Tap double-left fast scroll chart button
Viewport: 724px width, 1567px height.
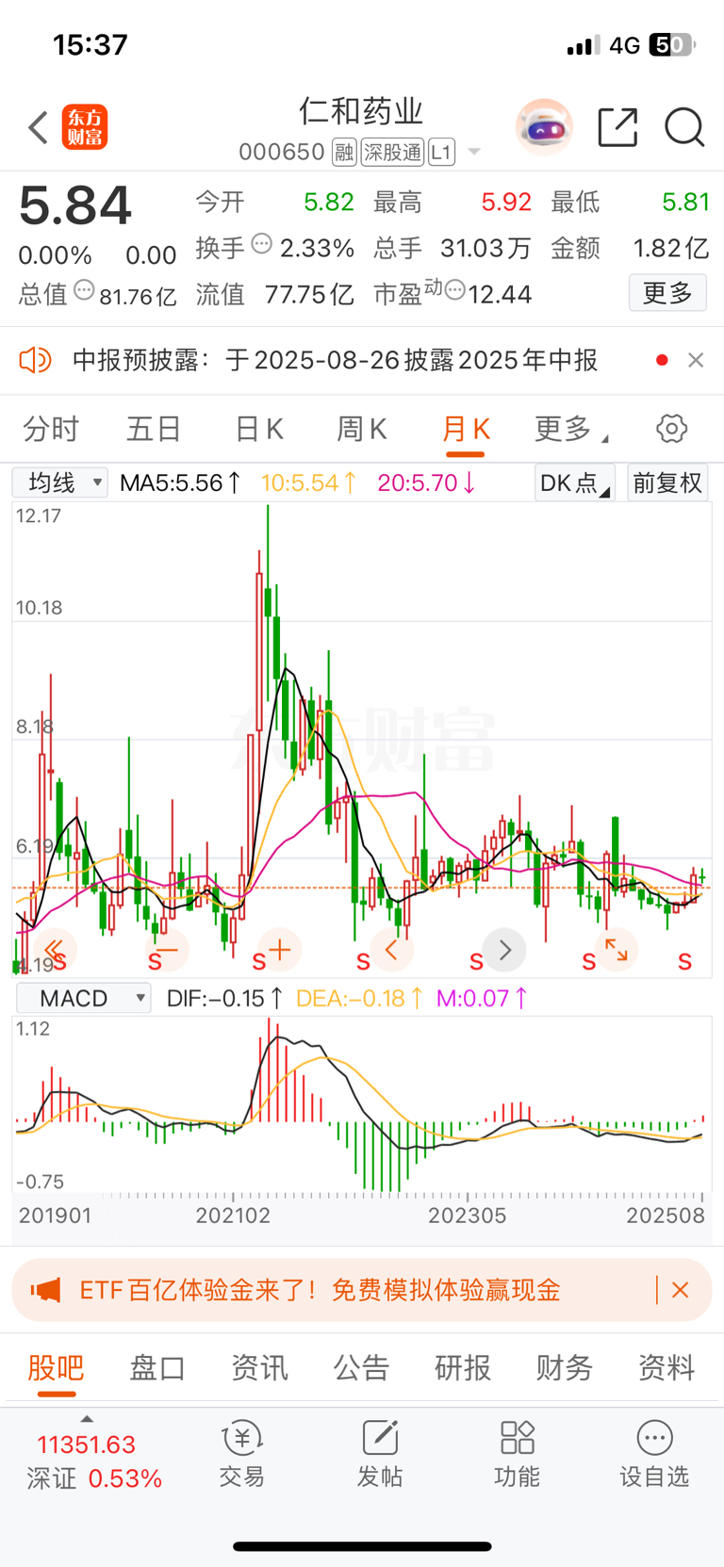tap(54, 950)
